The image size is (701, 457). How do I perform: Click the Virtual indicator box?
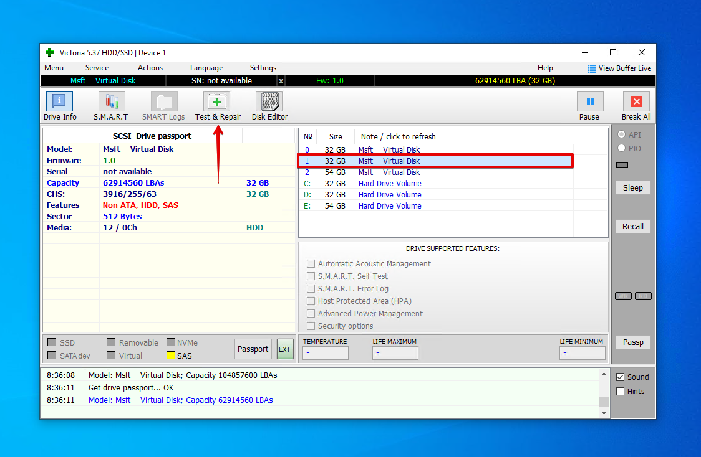pos(111,356)
